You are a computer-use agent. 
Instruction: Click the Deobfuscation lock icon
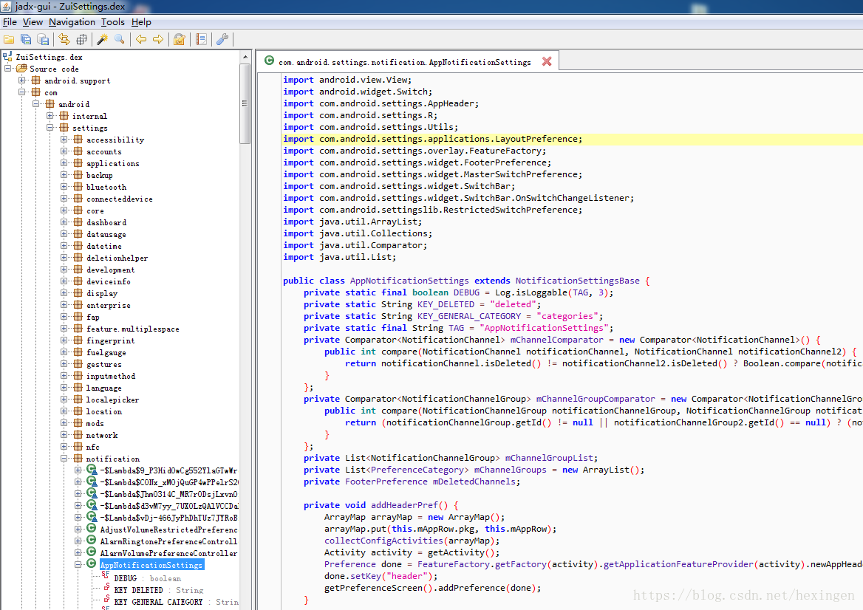pyautogui.click(x=180, y=39)
